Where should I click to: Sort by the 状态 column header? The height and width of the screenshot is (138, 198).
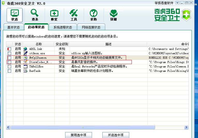click(18, 44)
